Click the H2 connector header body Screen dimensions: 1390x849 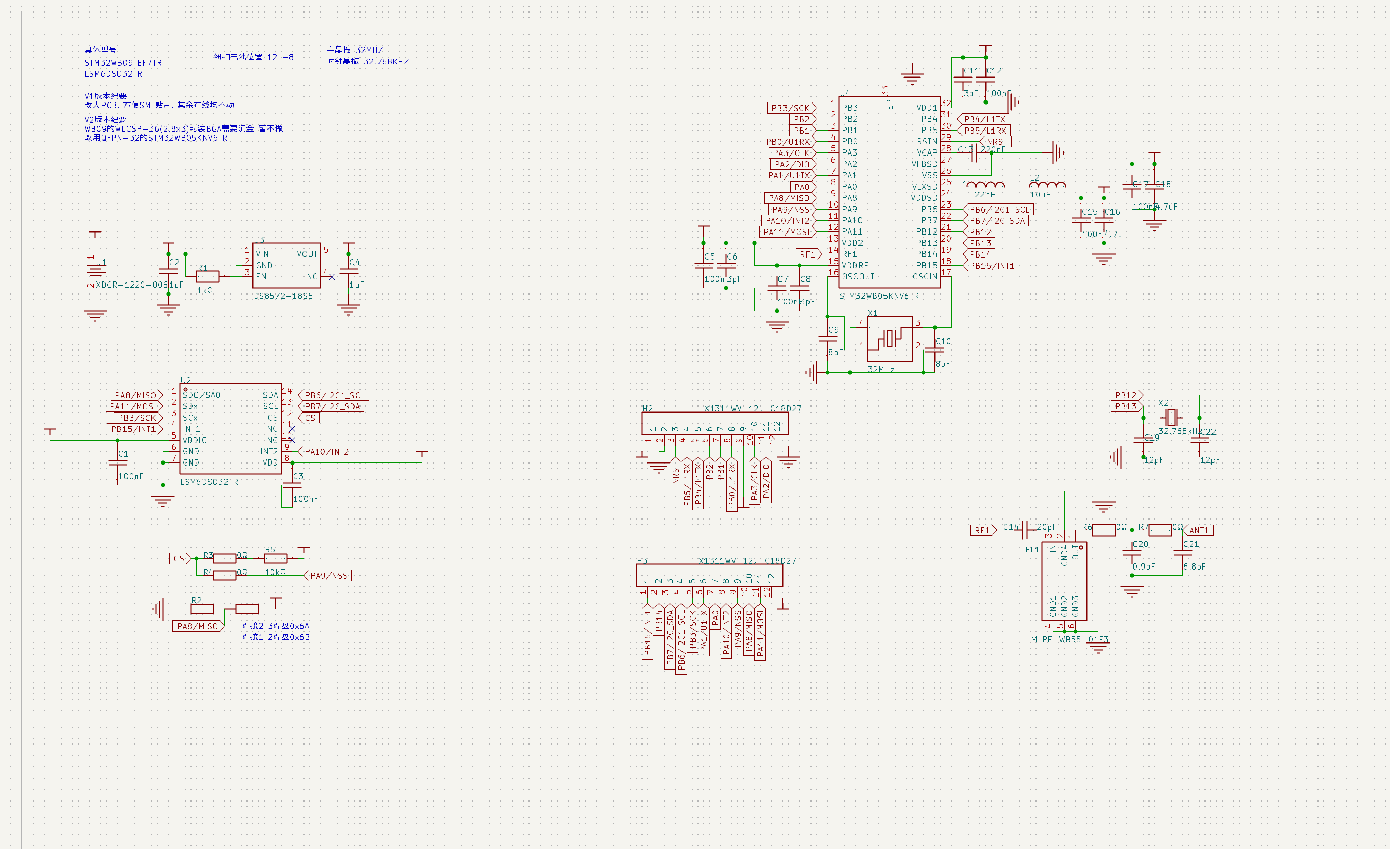[x=715, y=423]
